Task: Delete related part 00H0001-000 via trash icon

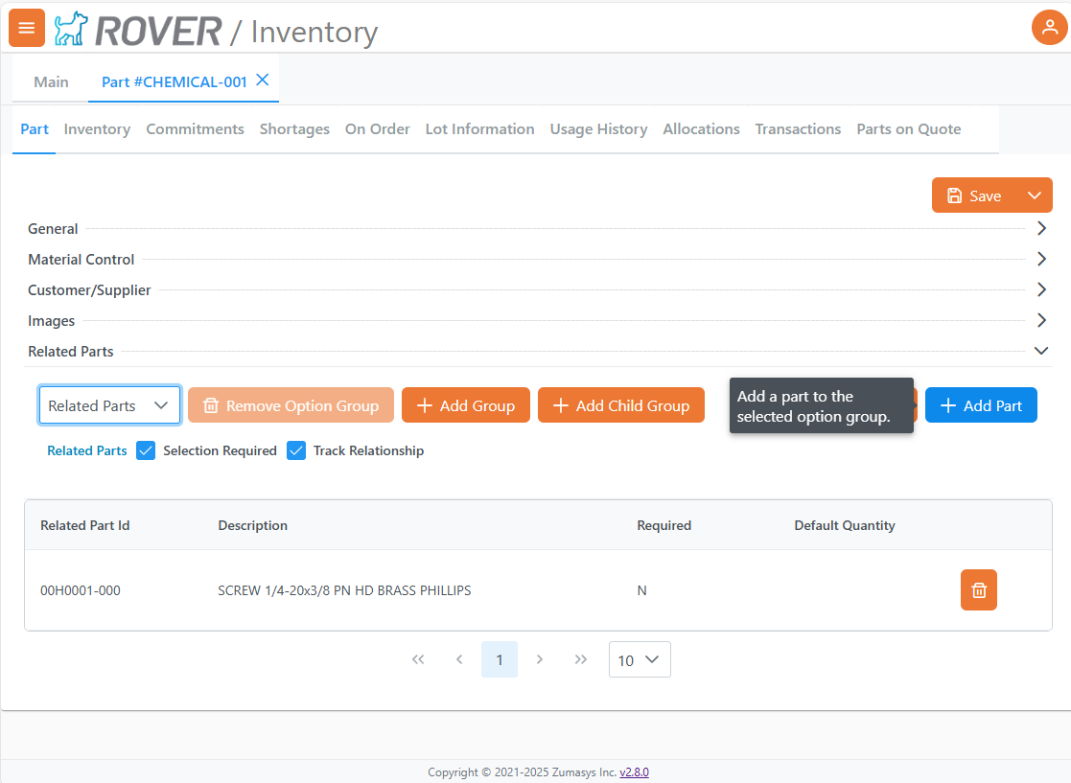Action: pos(978,590)
